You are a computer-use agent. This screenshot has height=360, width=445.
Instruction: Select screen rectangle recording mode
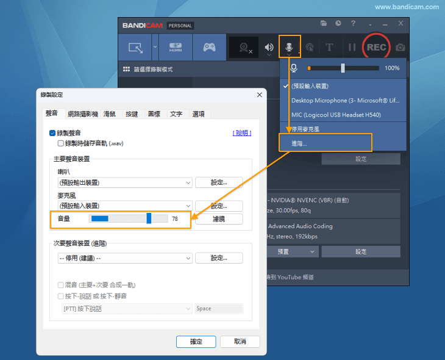tap(135, 47)
